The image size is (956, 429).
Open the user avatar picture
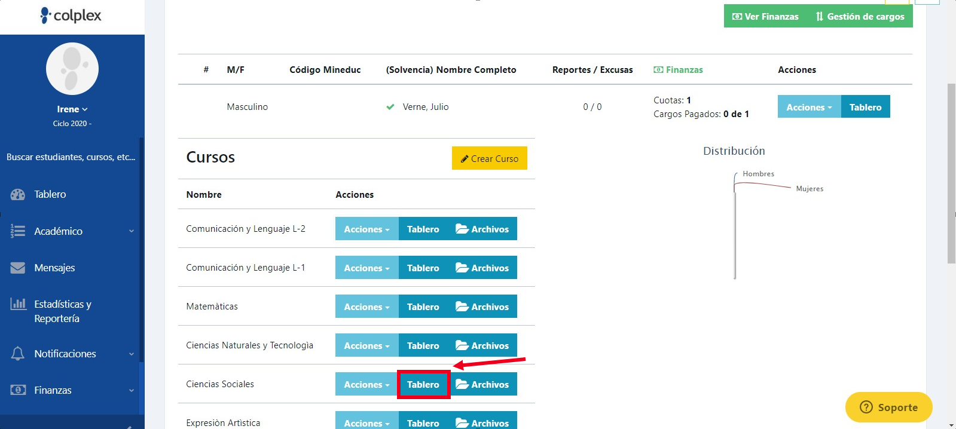pos(72,69)
